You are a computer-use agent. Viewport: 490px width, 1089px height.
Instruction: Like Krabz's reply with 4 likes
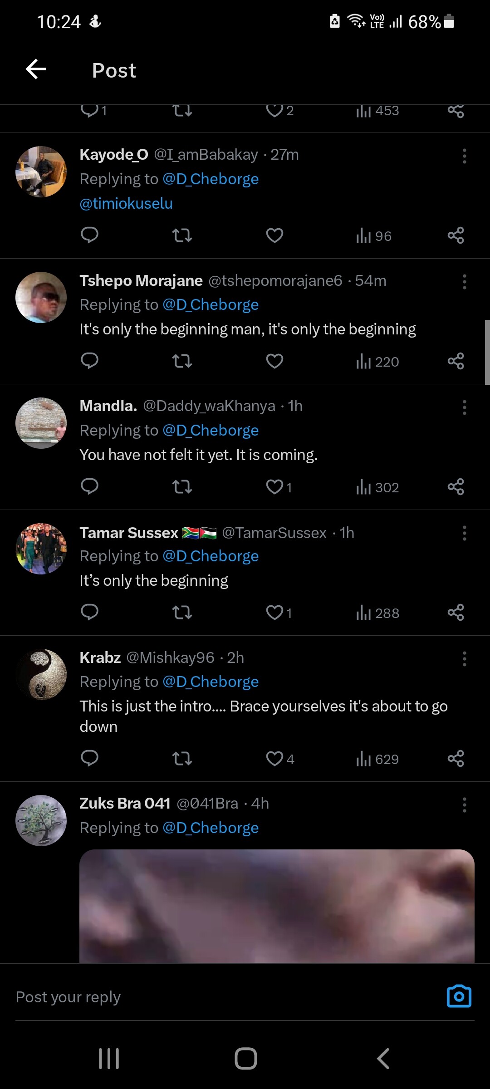274,759
